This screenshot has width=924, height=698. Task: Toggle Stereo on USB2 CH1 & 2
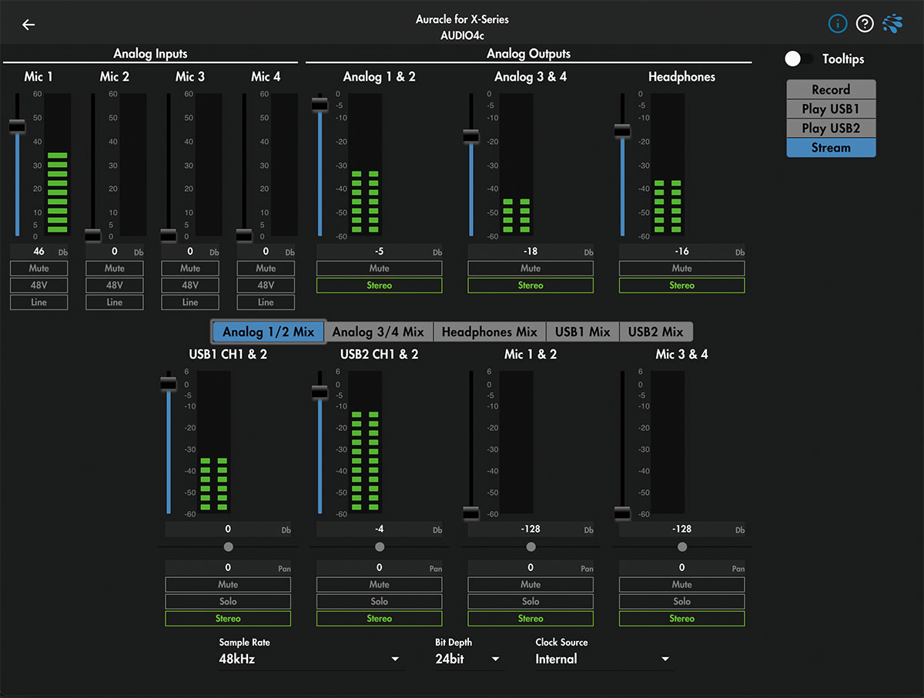[380, 619]
